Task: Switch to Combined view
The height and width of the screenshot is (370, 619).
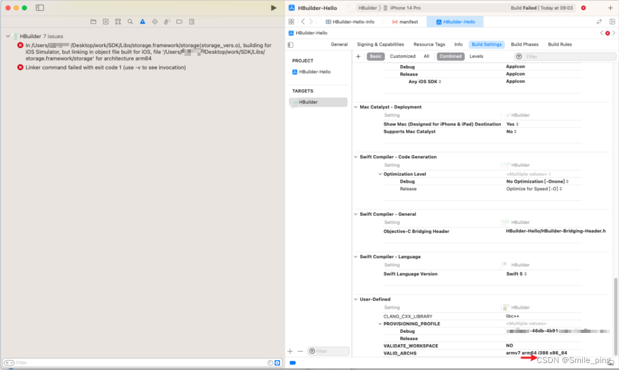Action: pyautogui.click(x=451, y=56)
